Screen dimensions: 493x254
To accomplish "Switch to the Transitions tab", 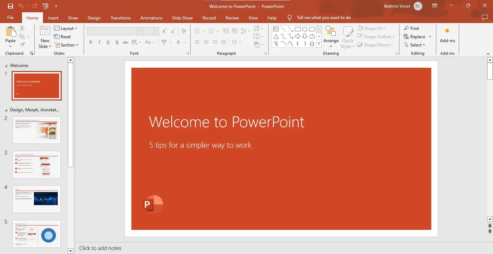I will coord(121,18).
